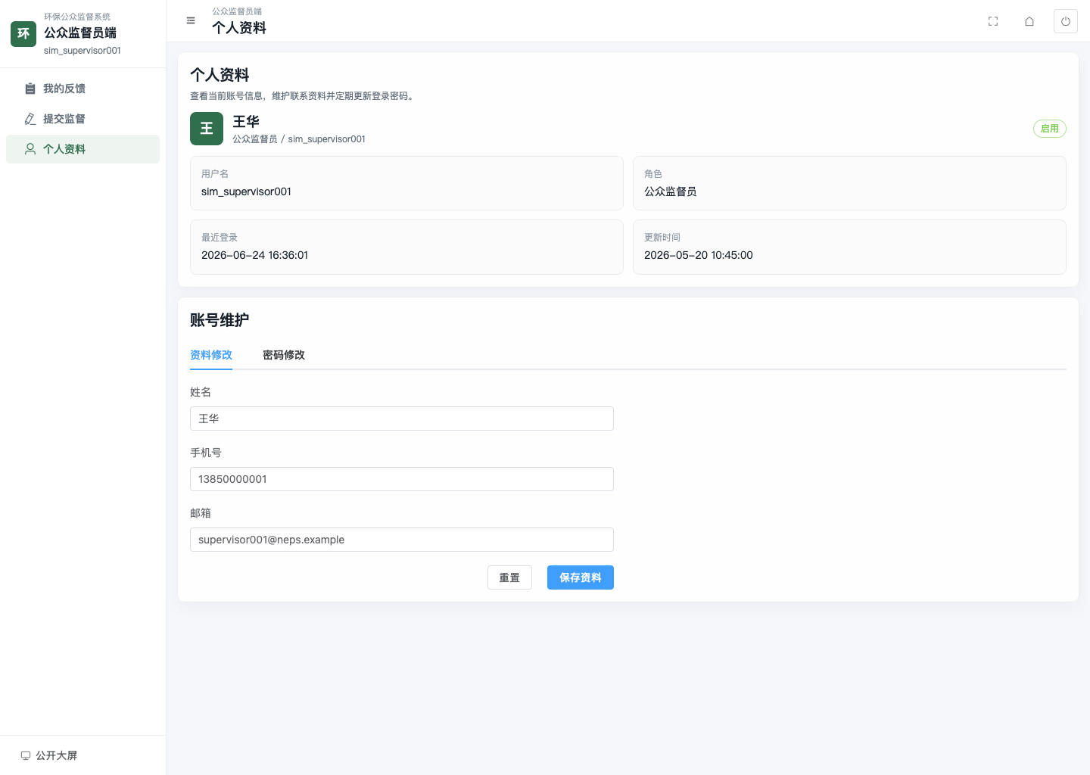Switch to the 资料修改 tab

coord(211,355)
